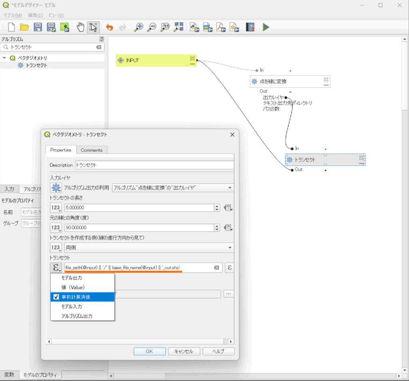Undock the アルゴリズム panel
The image size is (409, 381).
pos(101,39)
